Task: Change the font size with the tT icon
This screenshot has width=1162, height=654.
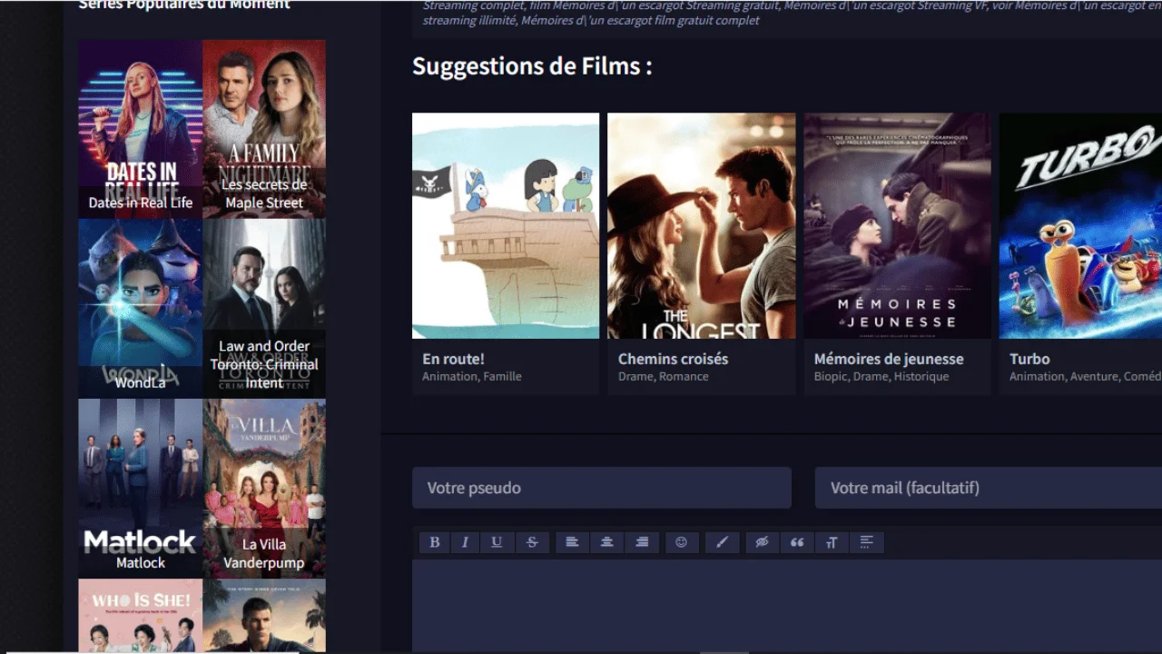Action: 832,542
